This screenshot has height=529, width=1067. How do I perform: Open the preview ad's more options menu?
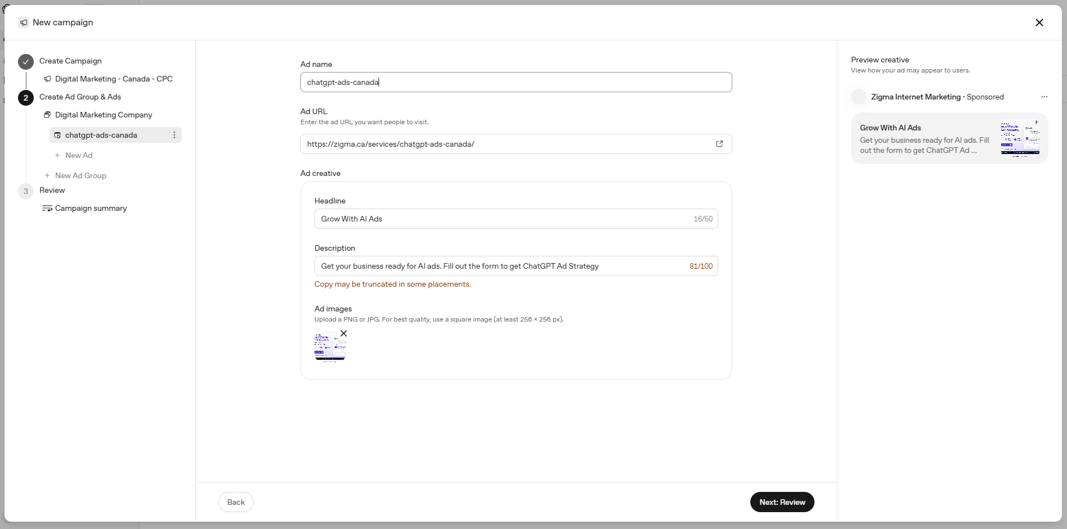1045,97
